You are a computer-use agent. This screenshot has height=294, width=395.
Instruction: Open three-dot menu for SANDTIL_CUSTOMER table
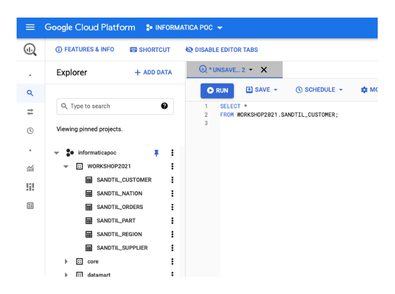[x=172, y=180]
